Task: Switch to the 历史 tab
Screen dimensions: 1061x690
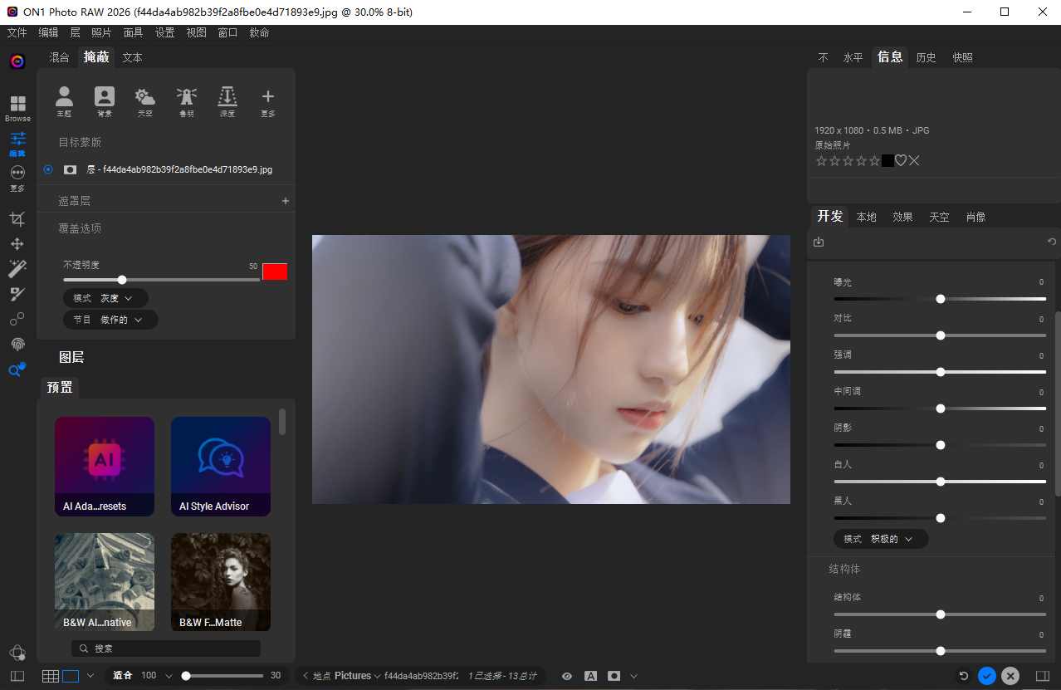Action: pyautogui.click(x=926, y=57)
